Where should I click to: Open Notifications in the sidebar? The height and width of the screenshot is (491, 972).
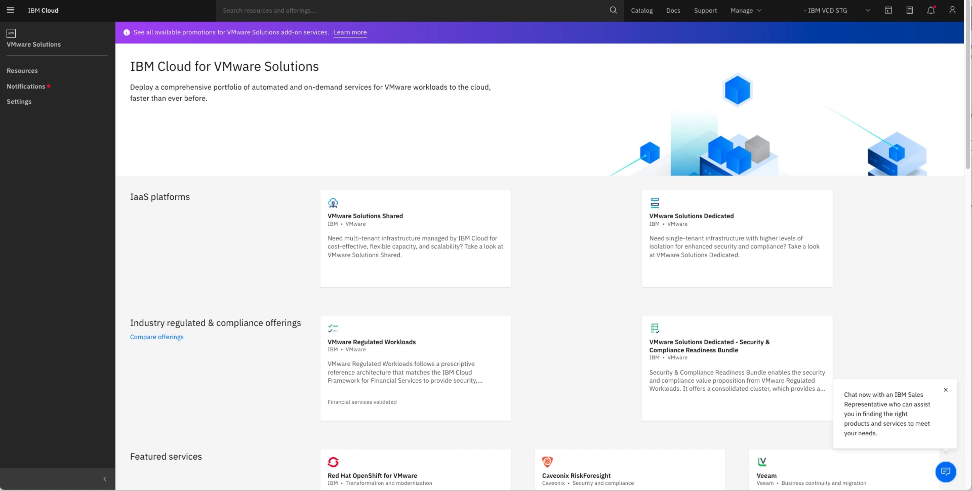click(x=26, y=86)
